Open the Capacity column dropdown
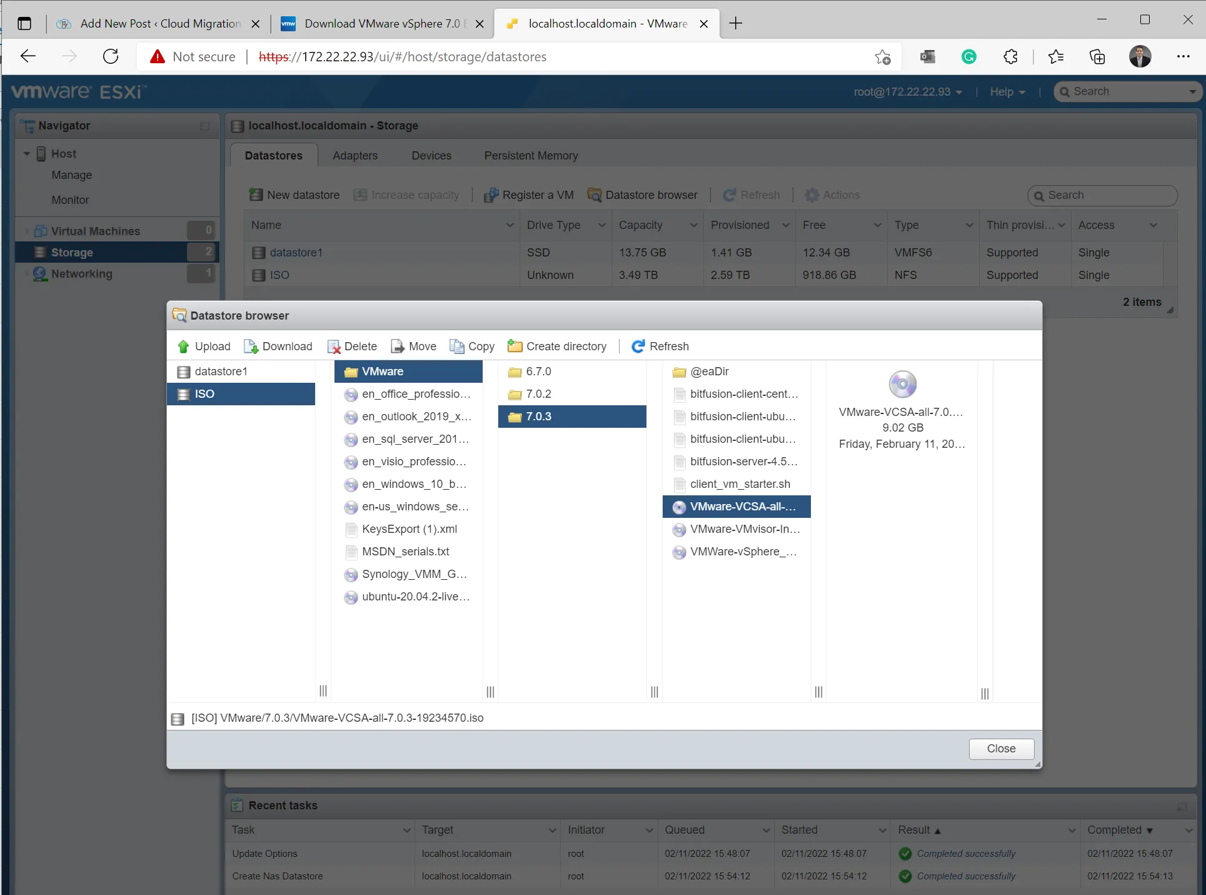Screen dimensions: 1206x895 tap(693, 225)
